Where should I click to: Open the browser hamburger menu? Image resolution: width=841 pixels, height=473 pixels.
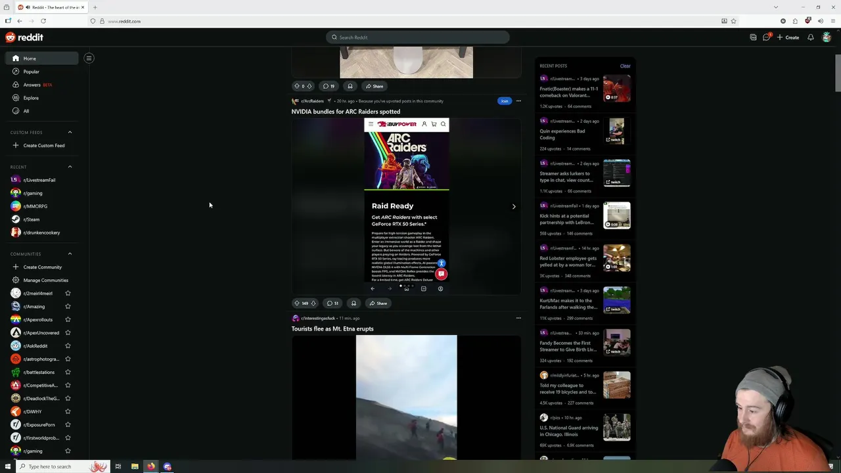(832, 21)
